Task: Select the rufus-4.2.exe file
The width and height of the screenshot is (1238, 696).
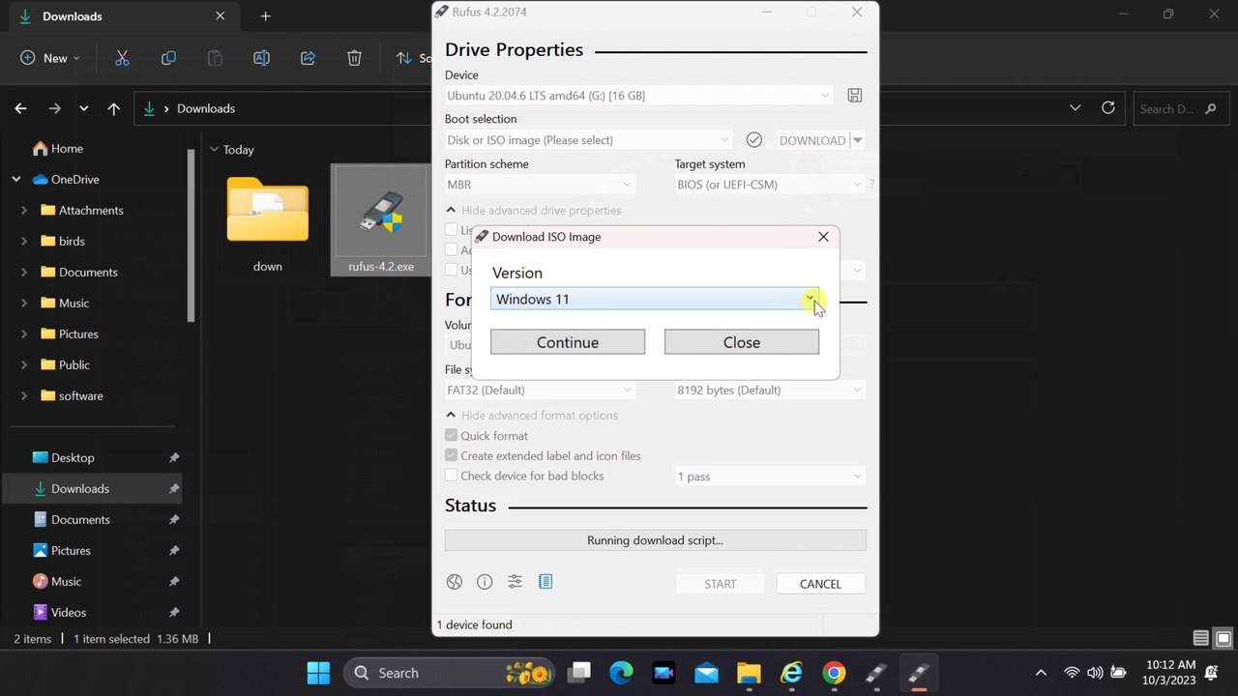Action: click(x=380, y=220)
